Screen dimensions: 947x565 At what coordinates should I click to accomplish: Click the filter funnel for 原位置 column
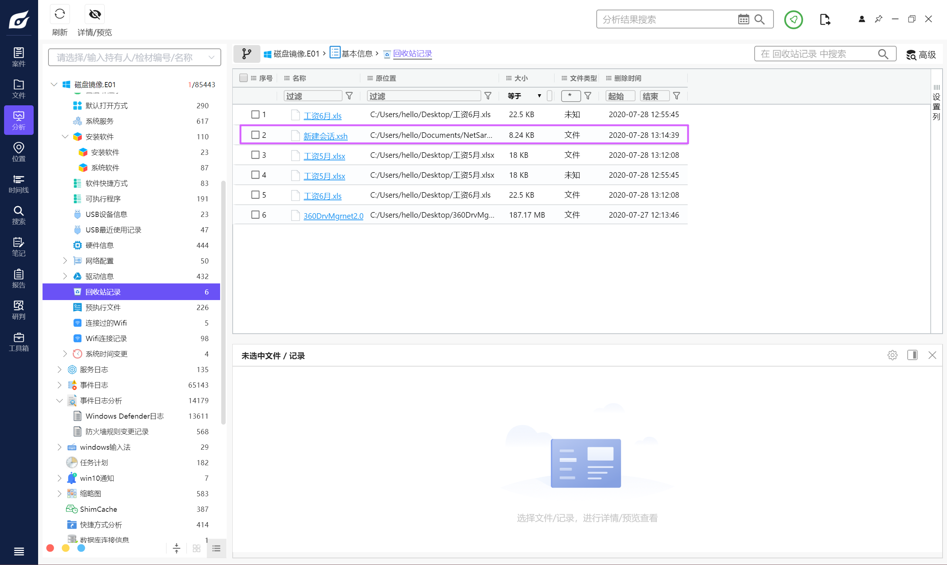click(488, 96)
